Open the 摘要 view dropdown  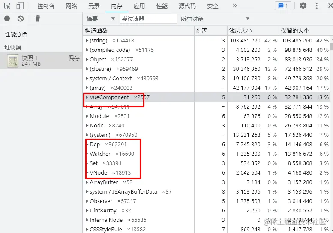(100, 19)
